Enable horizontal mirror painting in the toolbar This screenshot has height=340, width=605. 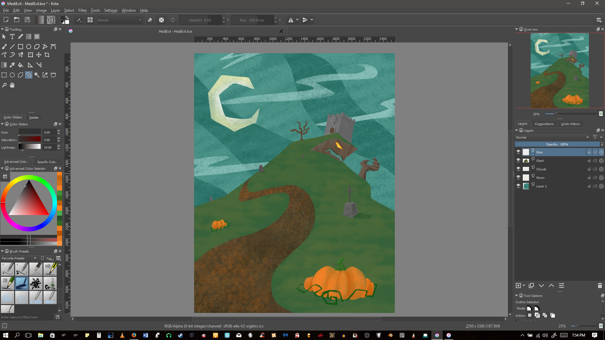290,20
